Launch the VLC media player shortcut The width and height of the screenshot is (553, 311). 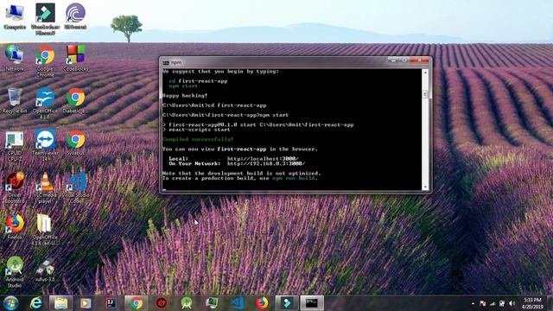[45, 187]
